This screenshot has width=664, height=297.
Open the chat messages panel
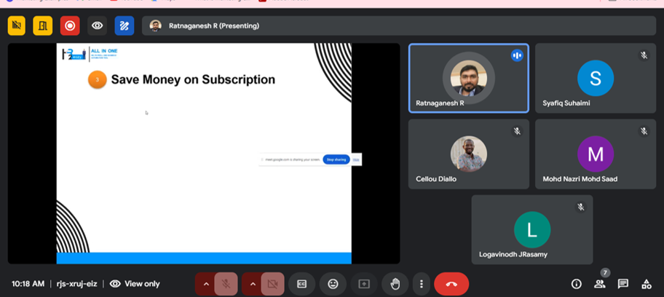(x=622, y=284)
